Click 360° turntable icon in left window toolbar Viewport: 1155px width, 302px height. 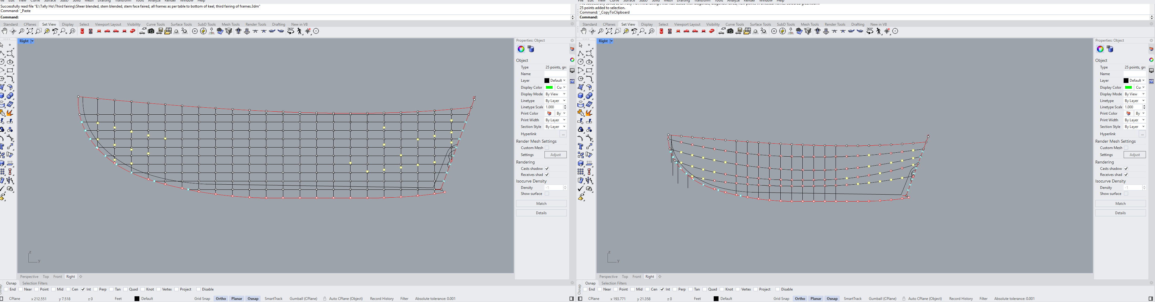[290, 31]
